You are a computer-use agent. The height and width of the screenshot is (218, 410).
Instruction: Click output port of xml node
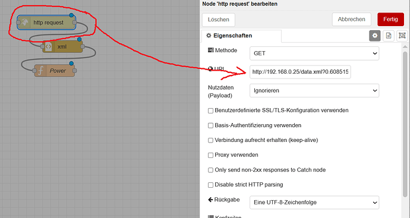point(83,46)
